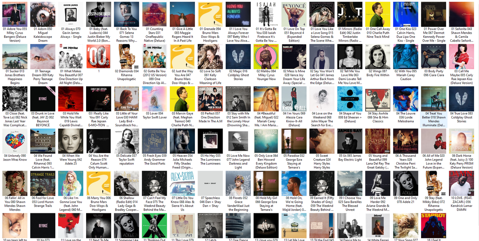The image size is (479, 241).
Task: Select Say You Won't Let Go James Arthur
Action: [x=322, y=65]
